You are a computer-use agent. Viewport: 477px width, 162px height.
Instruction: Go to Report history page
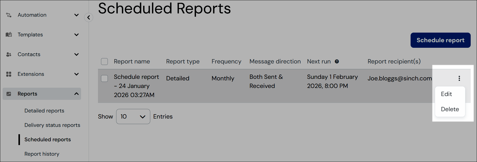[x=42, y=154]
